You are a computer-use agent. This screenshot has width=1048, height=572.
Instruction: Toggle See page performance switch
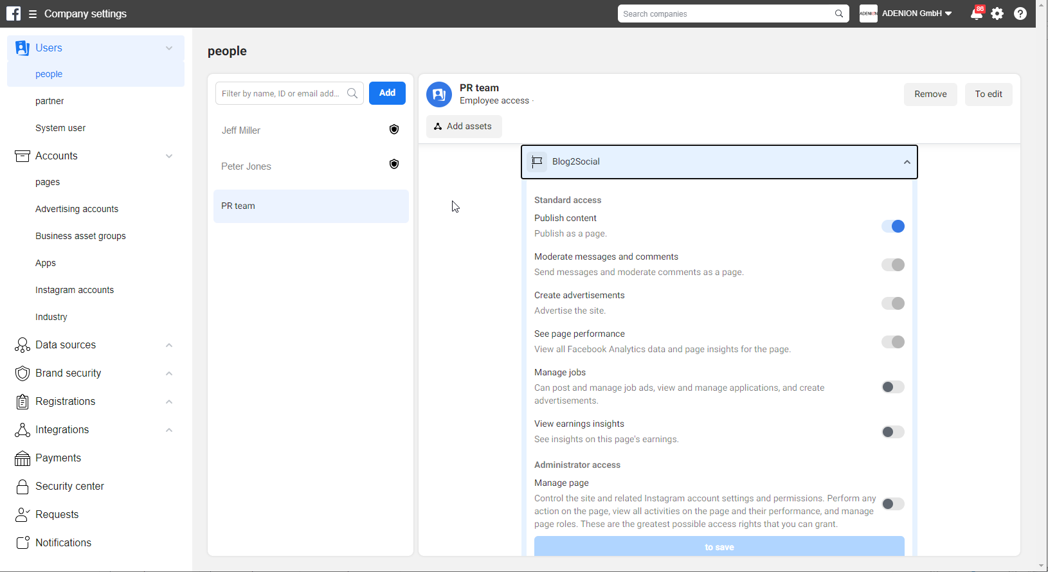click(x=893, y=342)
